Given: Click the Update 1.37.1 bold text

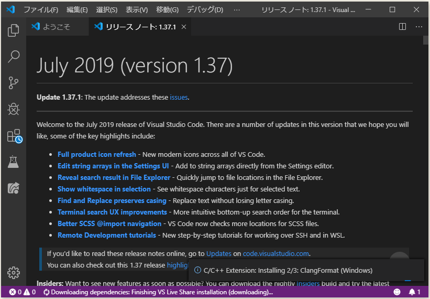Looking at the screenshot, I should pos(59,97).
